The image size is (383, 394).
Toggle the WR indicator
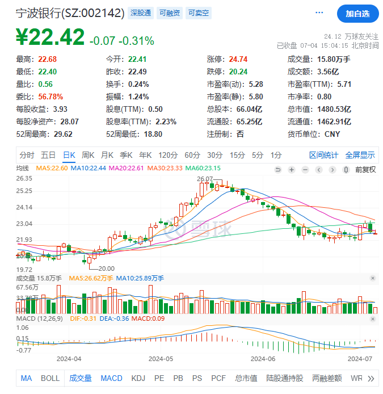point(357,379)
